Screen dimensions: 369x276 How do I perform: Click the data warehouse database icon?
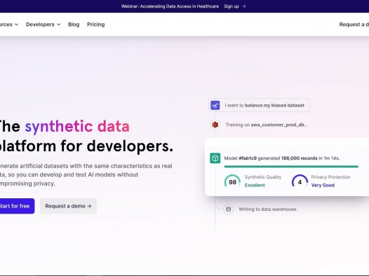tap(228, 209)
